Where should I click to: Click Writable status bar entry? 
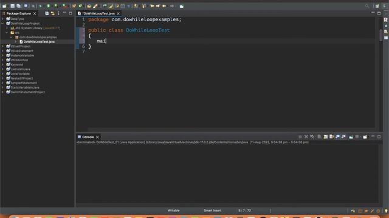coord(173,211)
